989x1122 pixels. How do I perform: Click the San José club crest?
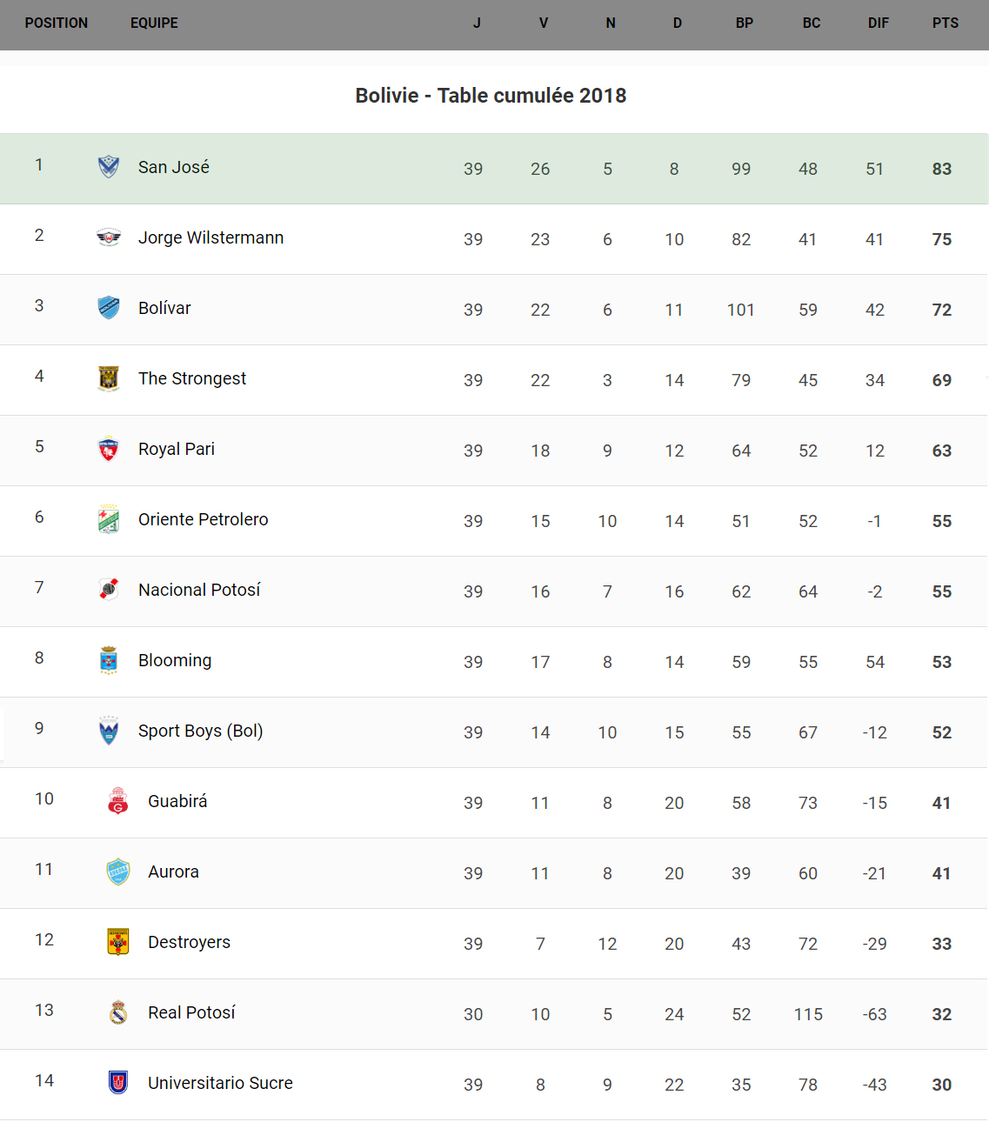(109, 166)
